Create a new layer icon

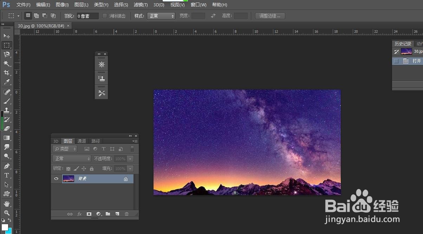(x=117, y=214)
